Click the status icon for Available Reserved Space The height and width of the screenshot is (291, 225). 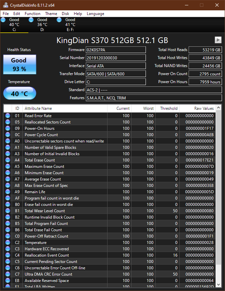(x=8, y=280)
